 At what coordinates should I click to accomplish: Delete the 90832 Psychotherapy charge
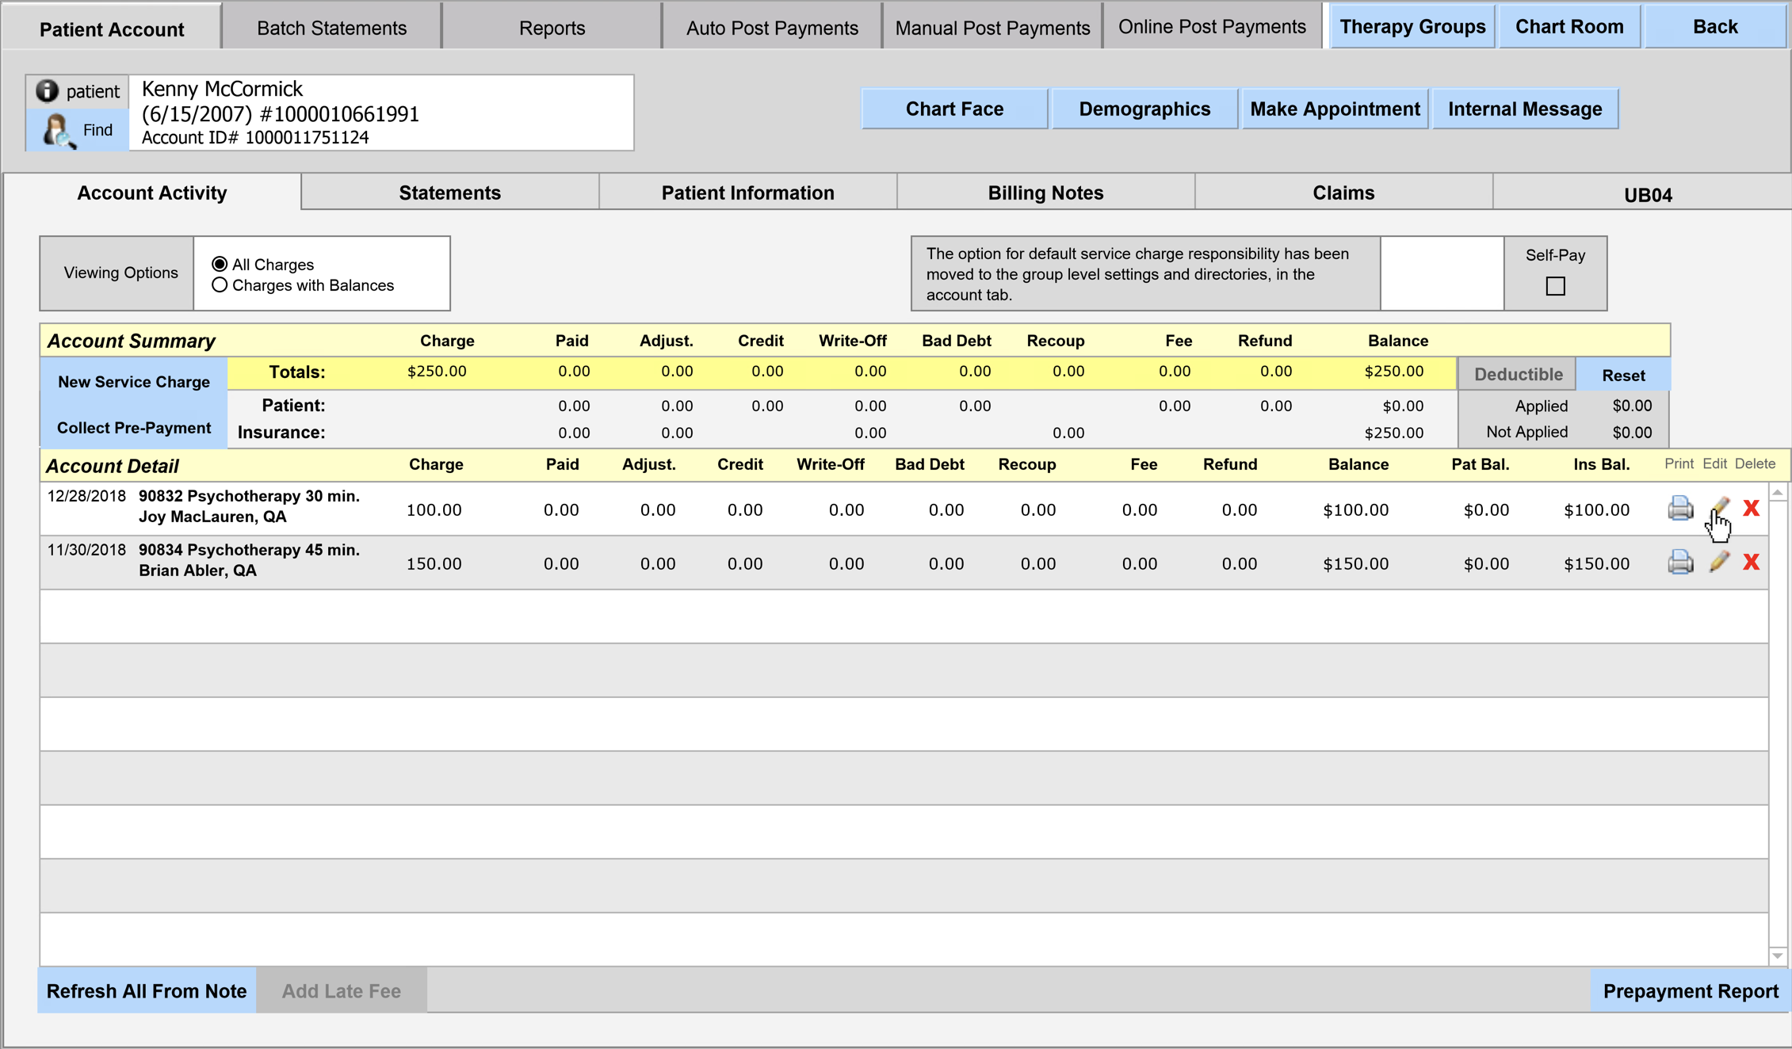[1752, 509]
